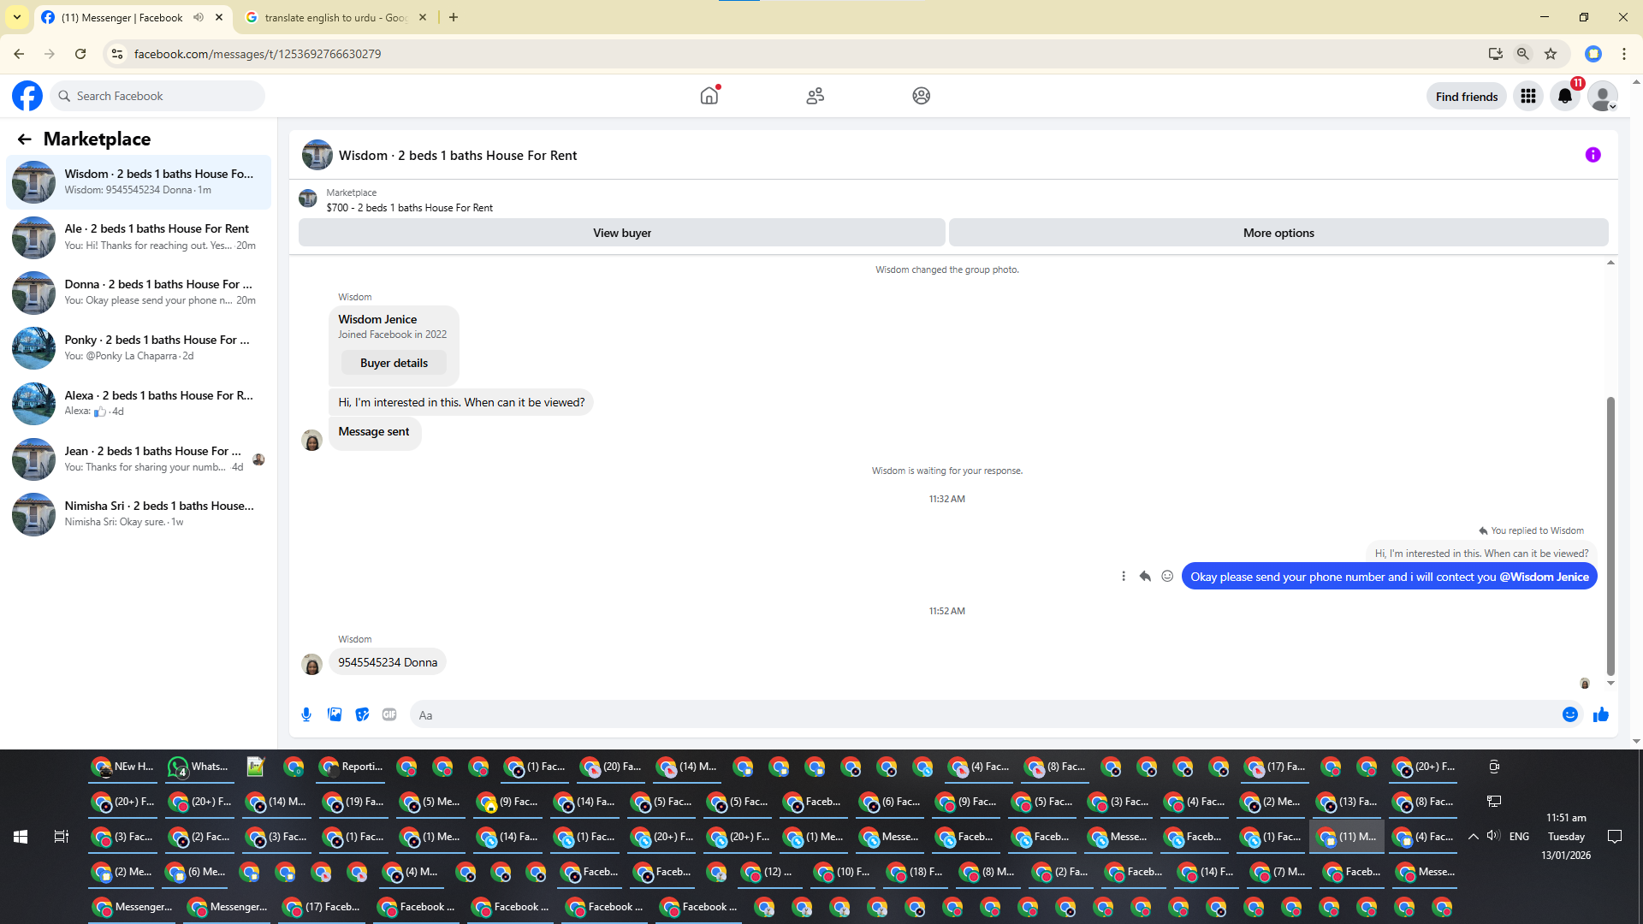Click the voice clip microphone icon

pyautogui.click(x=306, y=714)
